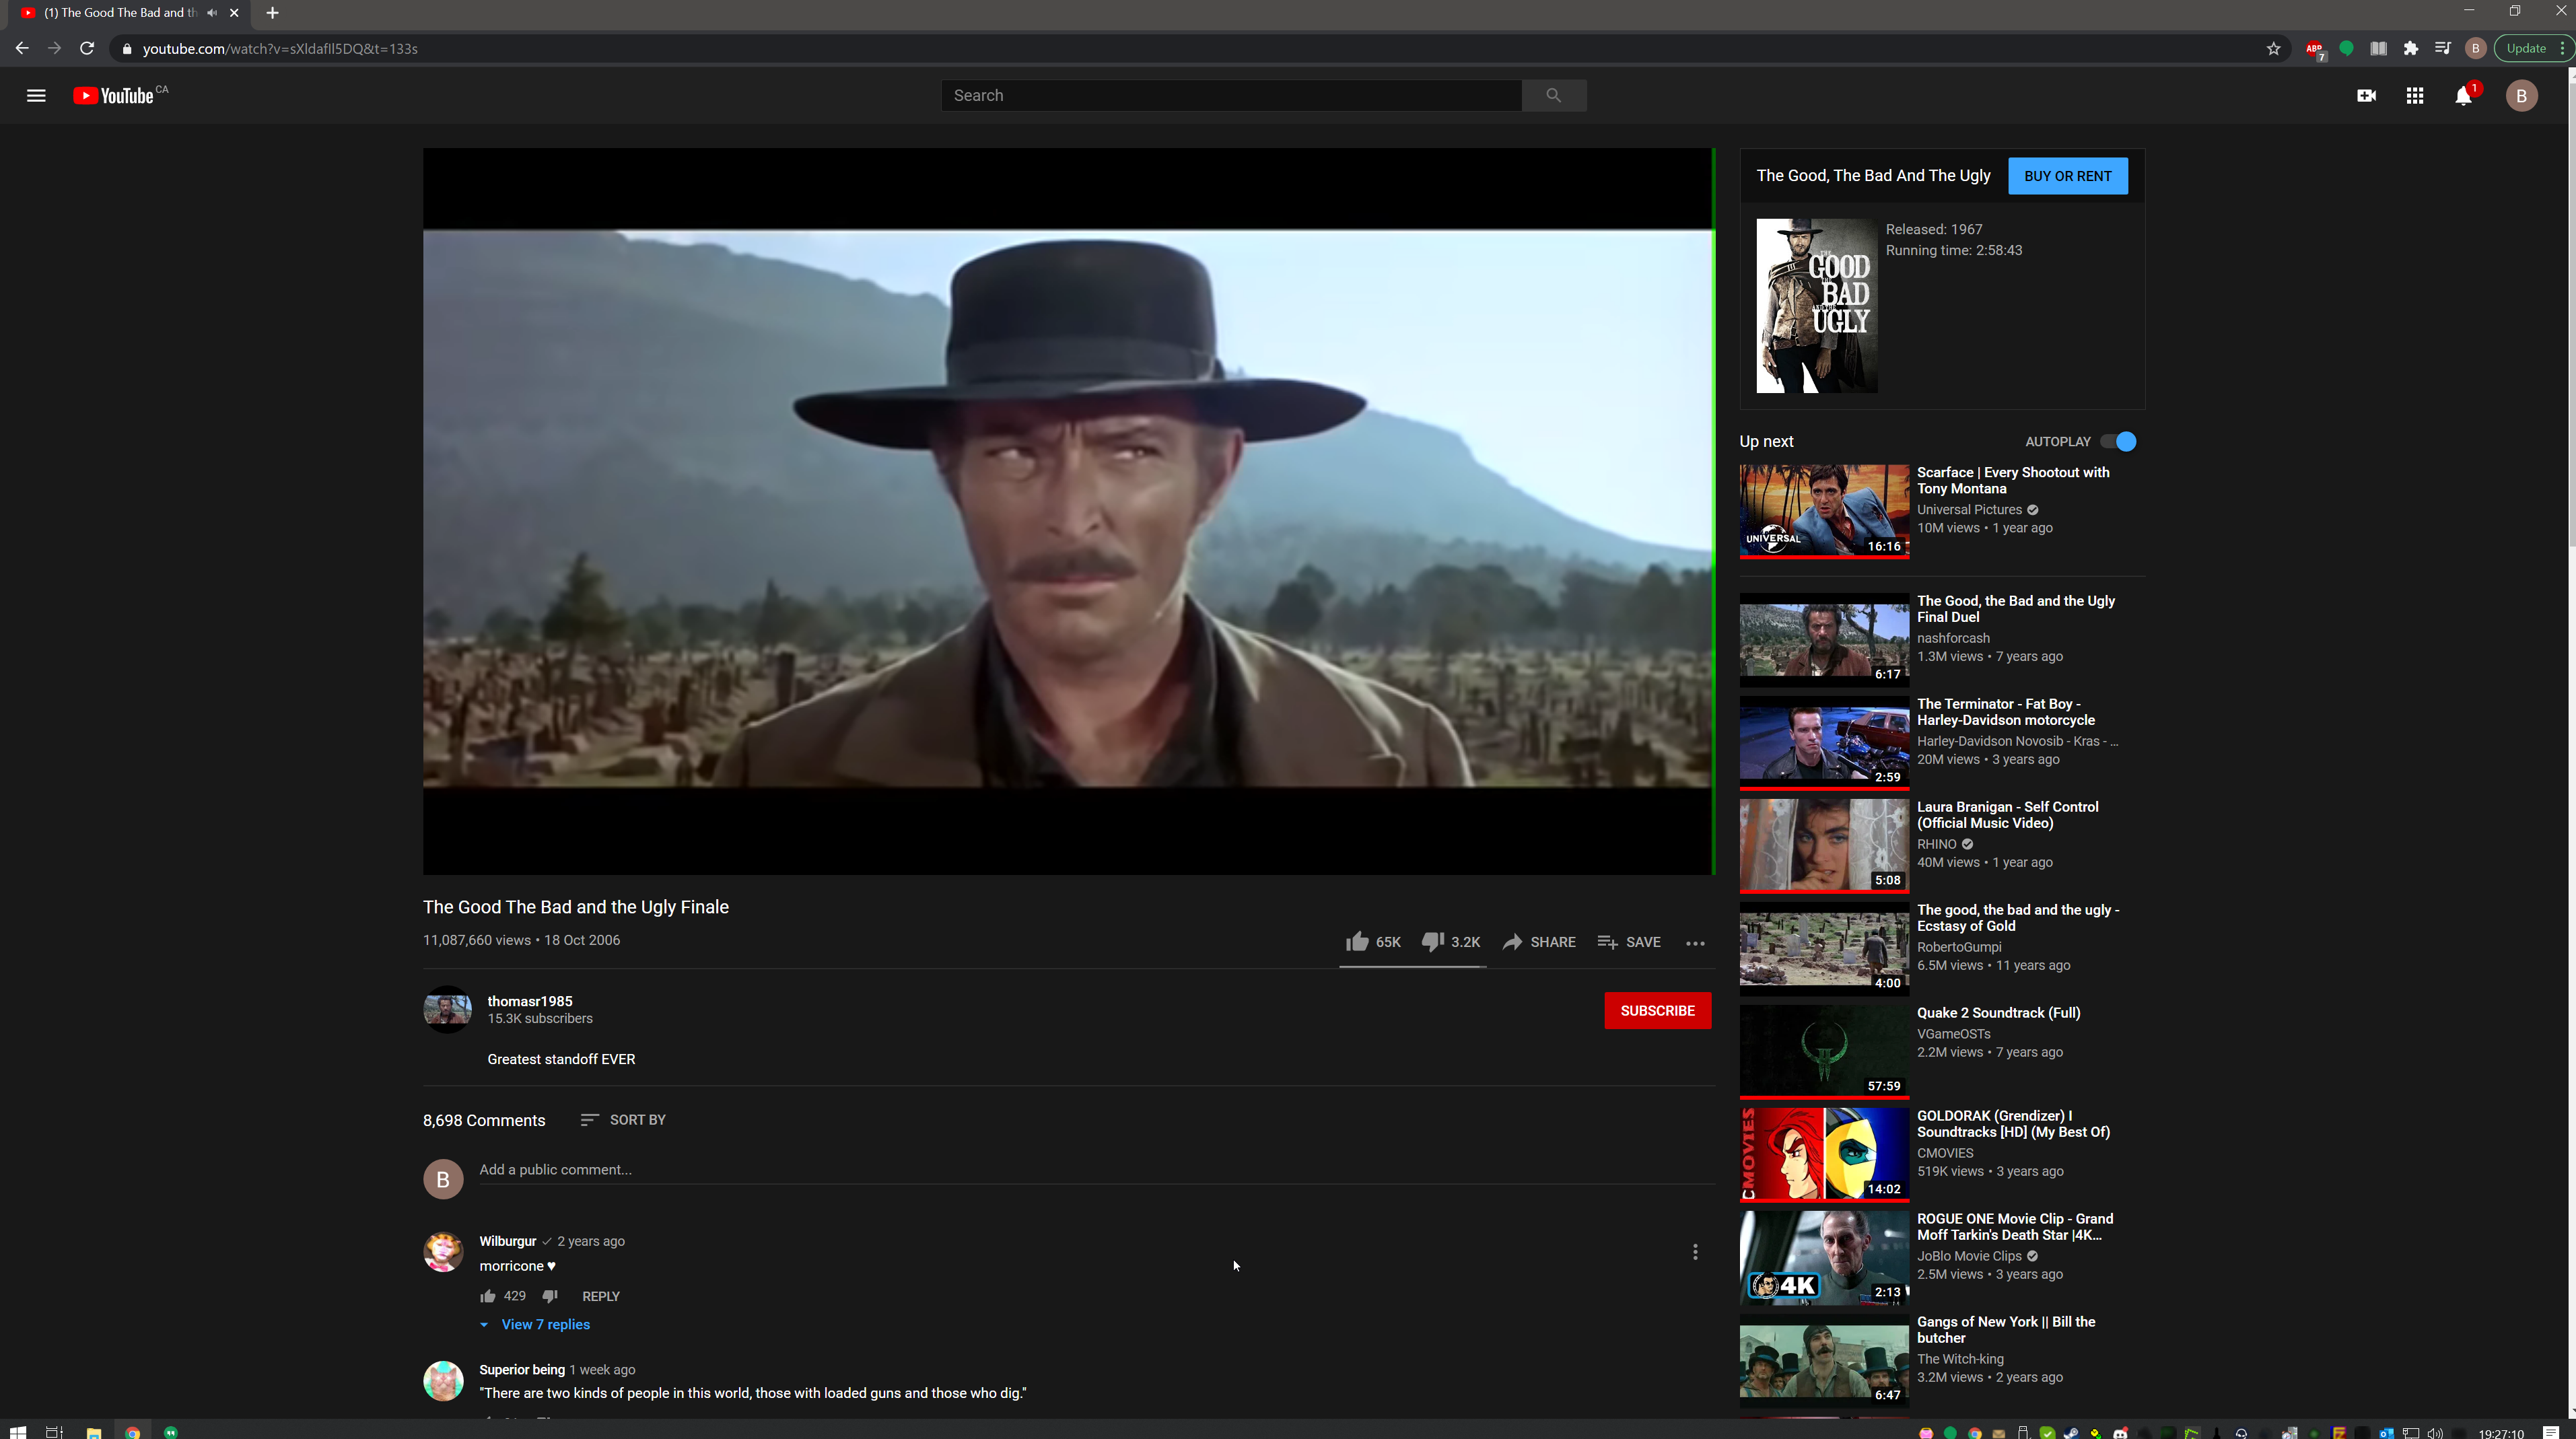The image size is (2576, 1439).
Task: Open the Chrome menu next to Update
Action: [x=2562, y=48]
